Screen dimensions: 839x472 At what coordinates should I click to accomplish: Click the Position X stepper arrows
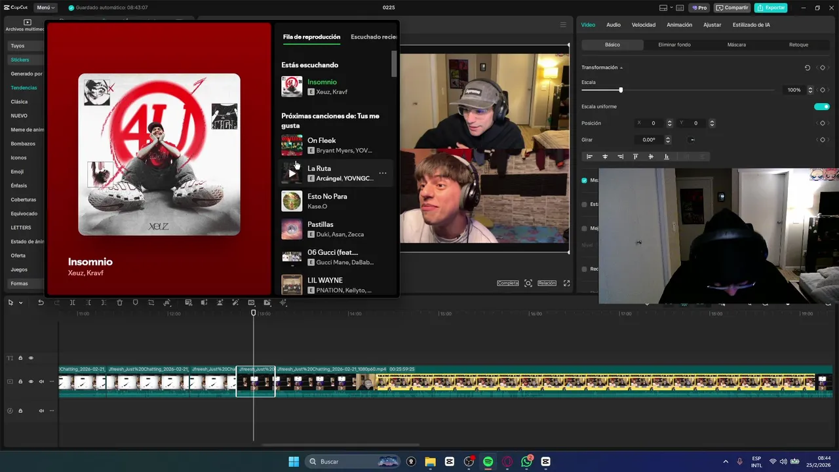[669, 123]
